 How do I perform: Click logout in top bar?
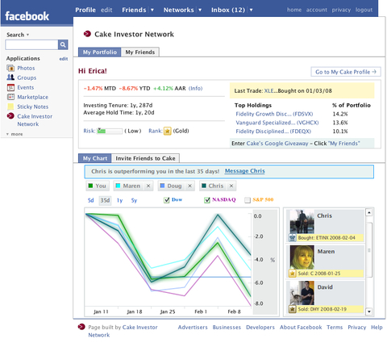click(364, 10)
